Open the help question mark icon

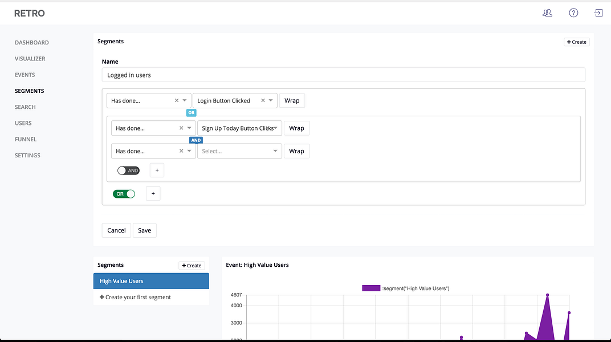(x=573, y=13)
